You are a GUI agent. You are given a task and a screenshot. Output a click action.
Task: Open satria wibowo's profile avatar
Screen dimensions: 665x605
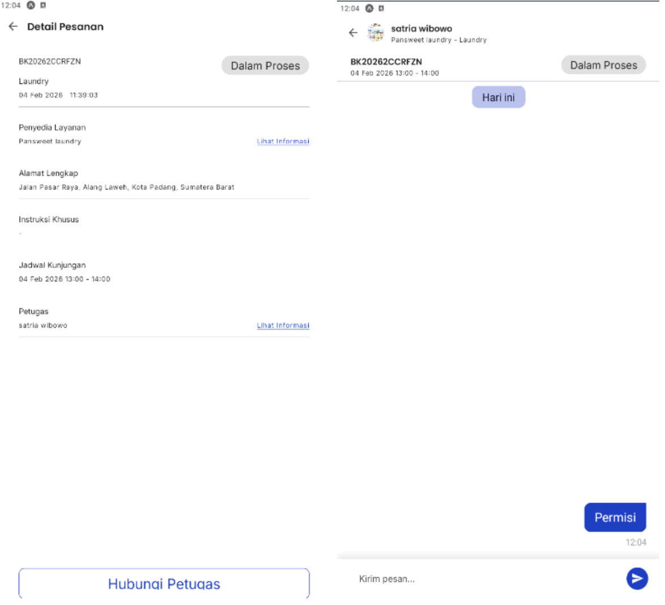coord(375,32)
